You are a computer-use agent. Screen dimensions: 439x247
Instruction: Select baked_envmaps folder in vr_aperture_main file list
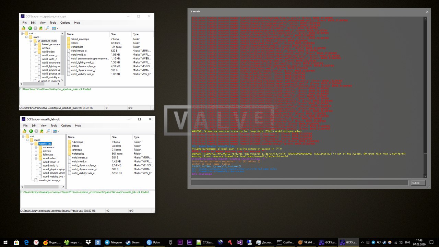(x=80, y=39)
